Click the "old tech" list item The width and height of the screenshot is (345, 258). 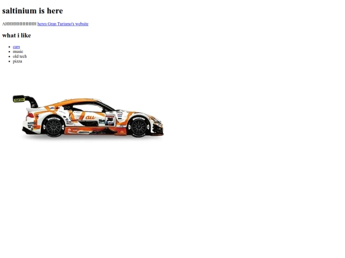[x=20, y=57]
